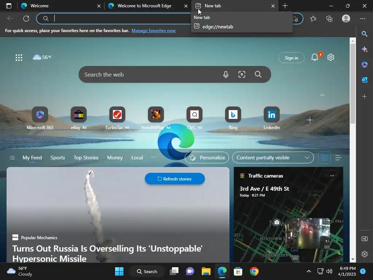This screenshot has width=373, height=280.
Task: Select the Top Stories feed tab
Action: tap(86, 157)
